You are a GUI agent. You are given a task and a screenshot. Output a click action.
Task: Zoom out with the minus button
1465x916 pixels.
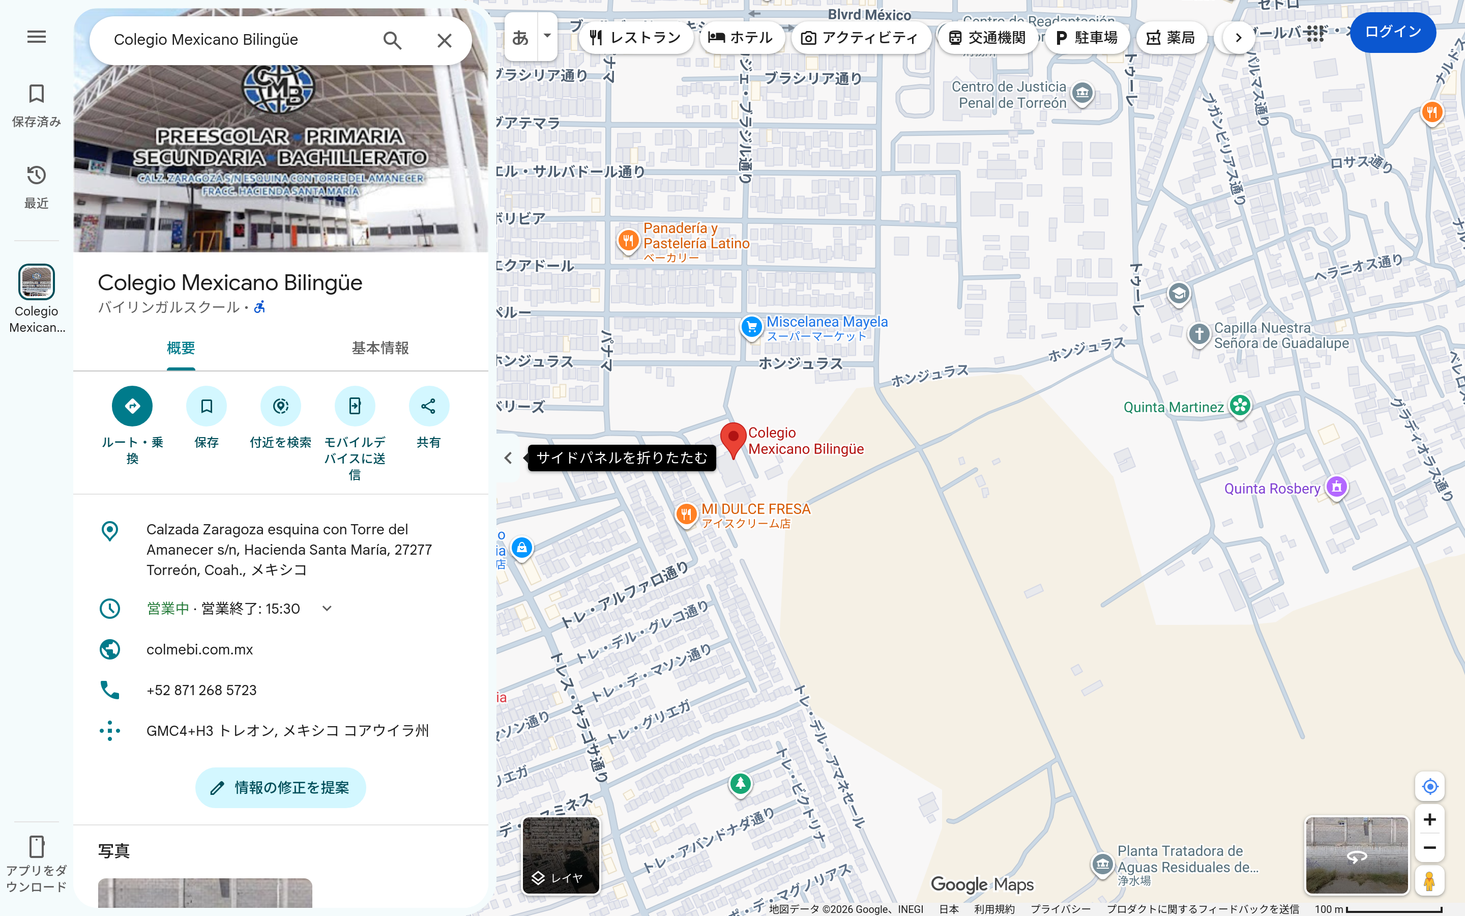click(x=1430, y=848)
